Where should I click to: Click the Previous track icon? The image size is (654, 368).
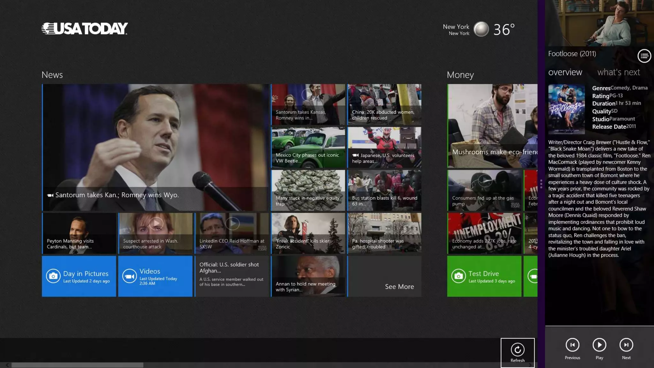(572, 345)
